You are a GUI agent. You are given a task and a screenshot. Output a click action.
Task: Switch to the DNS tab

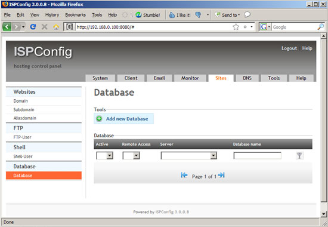coord(247,78)
